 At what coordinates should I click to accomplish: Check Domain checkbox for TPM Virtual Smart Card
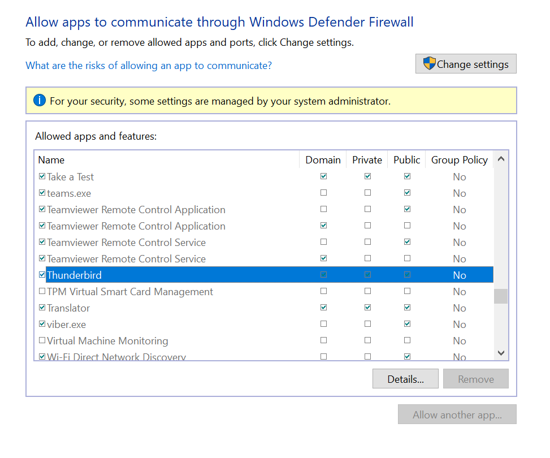click(x=323, y=291)
